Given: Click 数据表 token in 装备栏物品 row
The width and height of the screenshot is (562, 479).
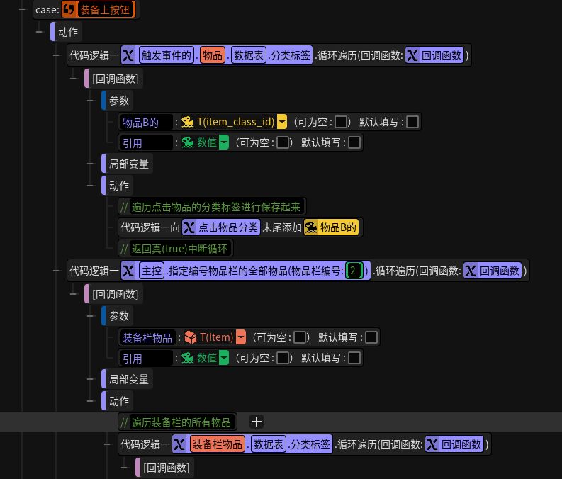Looking at the screenshot, I should tap(269, 444).
